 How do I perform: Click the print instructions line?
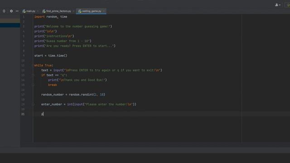pyautogui.click(x=54, y=36)
